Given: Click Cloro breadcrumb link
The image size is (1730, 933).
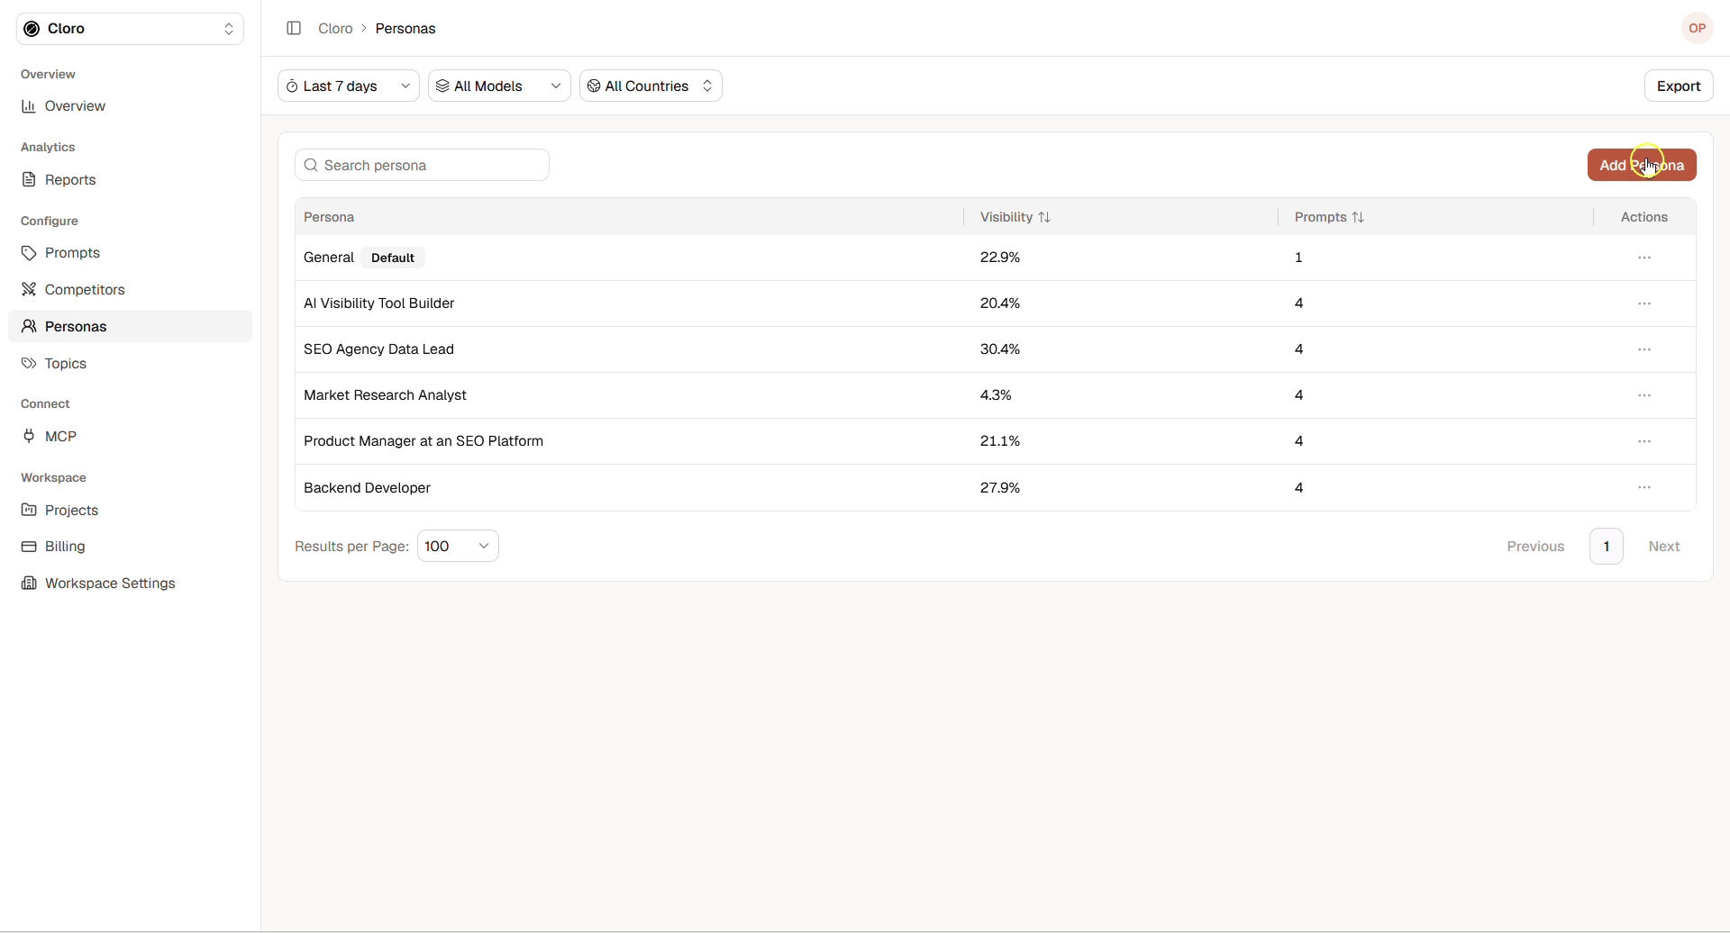Looking at the screenshot, I should click(x=335, y=29).
